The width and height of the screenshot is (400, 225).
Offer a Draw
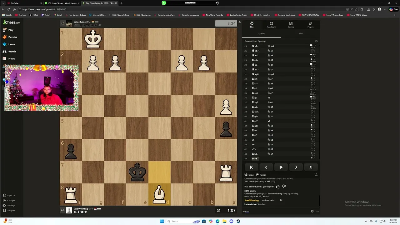point(249,175)
